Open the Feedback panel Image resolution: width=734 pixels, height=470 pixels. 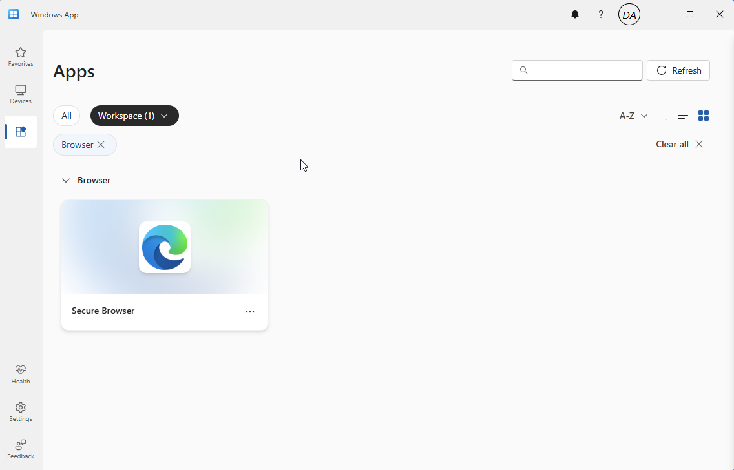21,449
